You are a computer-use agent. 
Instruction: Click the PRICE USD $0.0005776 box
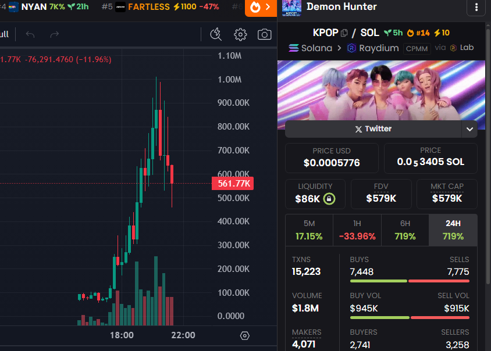point(332,158)
